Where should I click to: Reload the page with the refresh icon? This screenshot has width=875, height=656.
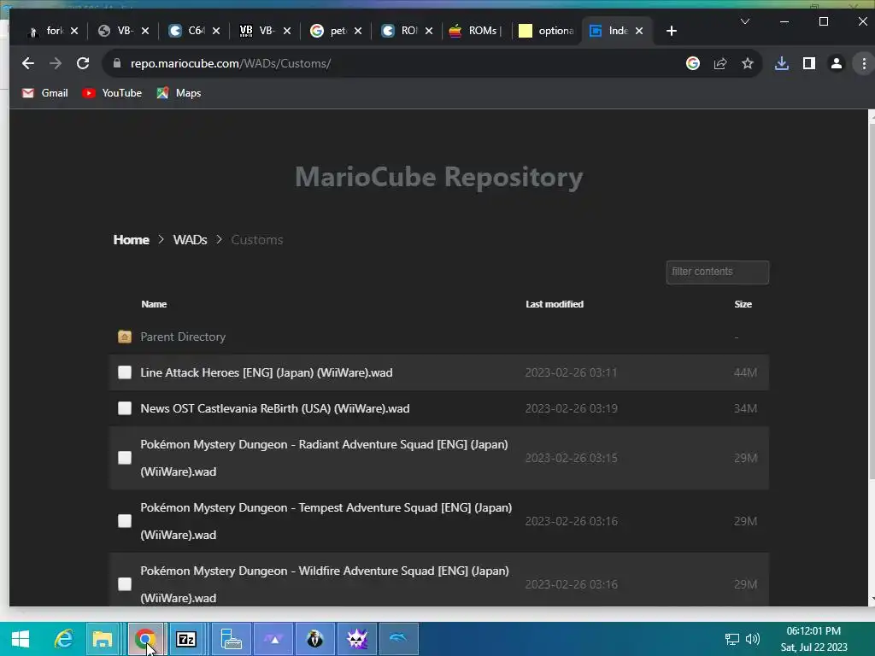(x=83, y=63)
